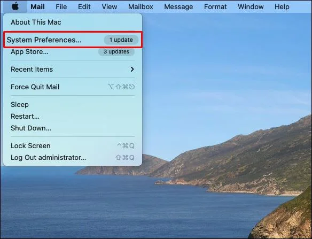This screenshot has width=312, height=239.
Task: Select Restart... option
Action: pos(73,116)
